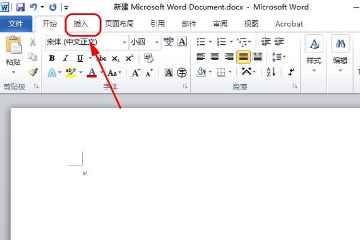Toggle show paragraph marks icon
Screen dimensions: 360x240
click(x=291, y=72)
